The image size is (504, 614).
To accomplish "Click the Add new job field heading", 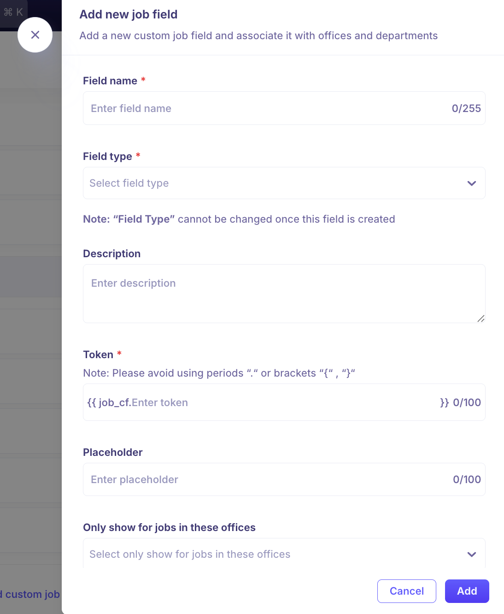I will (129, 14).
